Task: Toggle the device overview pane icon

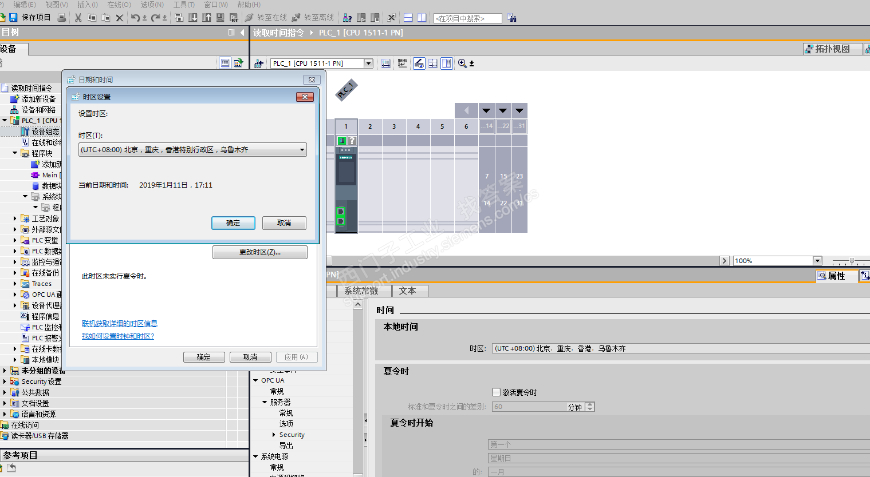Action: [x=447, y=63]
